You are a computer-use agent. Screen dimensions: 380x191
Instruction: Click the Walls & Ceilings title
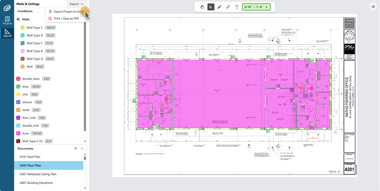click(x=28, y=4)
